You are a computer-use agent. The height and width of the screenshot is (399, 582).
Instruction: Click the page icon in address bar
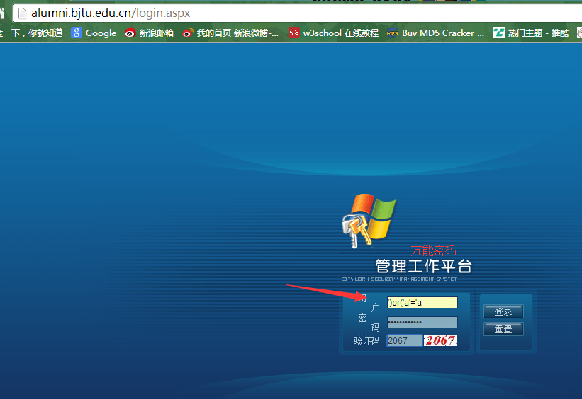click(x=22, y=13)
